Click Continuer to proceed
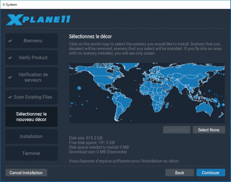The height and width of the screenshot is (182, 231). pyautogui.click(x=211, y=173)
